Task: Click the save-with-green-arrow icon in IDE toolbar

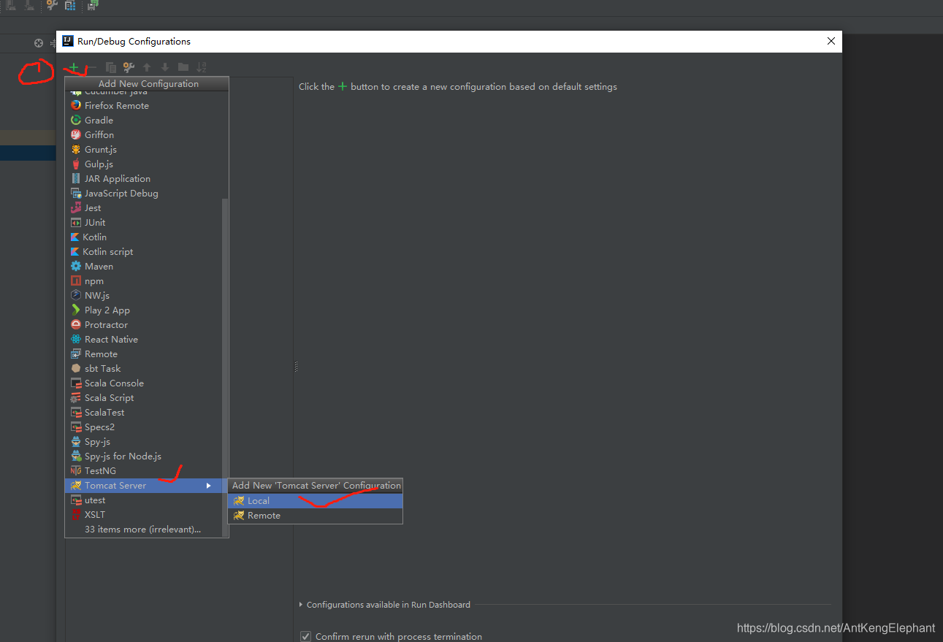Action: pyautogui.click(x=93, y=5)
